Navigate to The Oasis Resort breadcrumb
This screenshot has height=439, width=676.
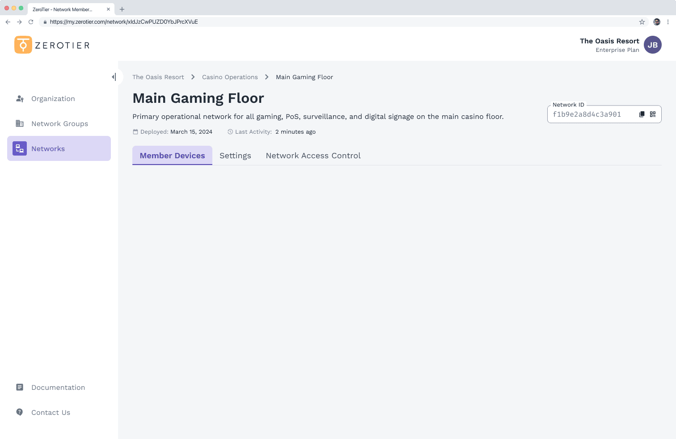click(158, 77)
